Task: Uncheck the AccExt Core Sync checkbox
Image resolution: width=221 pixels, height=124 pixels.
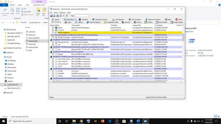Action: [53, 71]
